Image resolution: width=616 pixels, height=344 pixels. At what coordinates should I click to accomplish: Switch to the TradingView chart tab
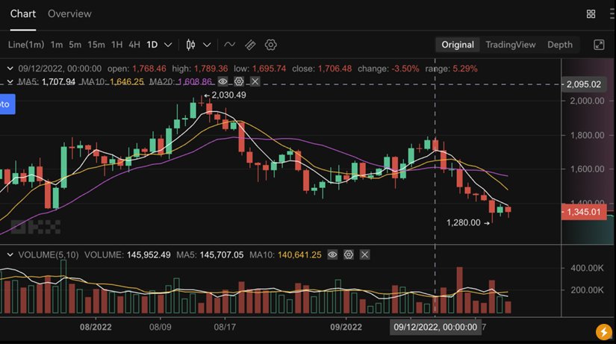point(511,45)
